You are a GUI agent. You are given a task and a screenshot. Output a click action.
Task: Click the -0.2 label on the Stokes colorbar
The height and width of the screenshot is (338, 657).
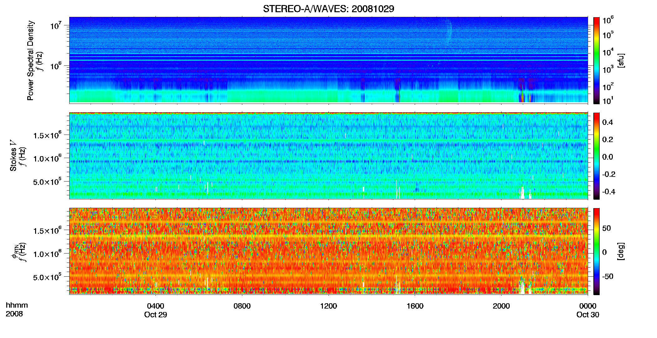(x=609, y=174)
